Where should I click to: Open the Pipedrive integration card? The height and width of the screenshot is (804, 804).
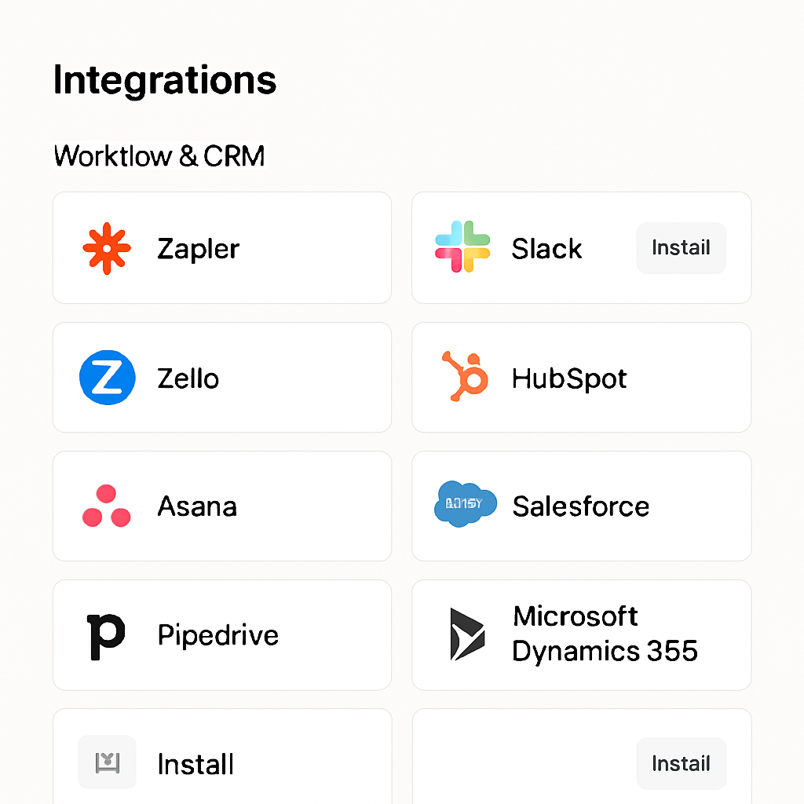[x=222, y=634]
